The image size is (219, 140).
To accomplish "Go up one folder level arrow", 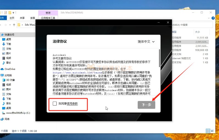I will click(x=14, y=25).
